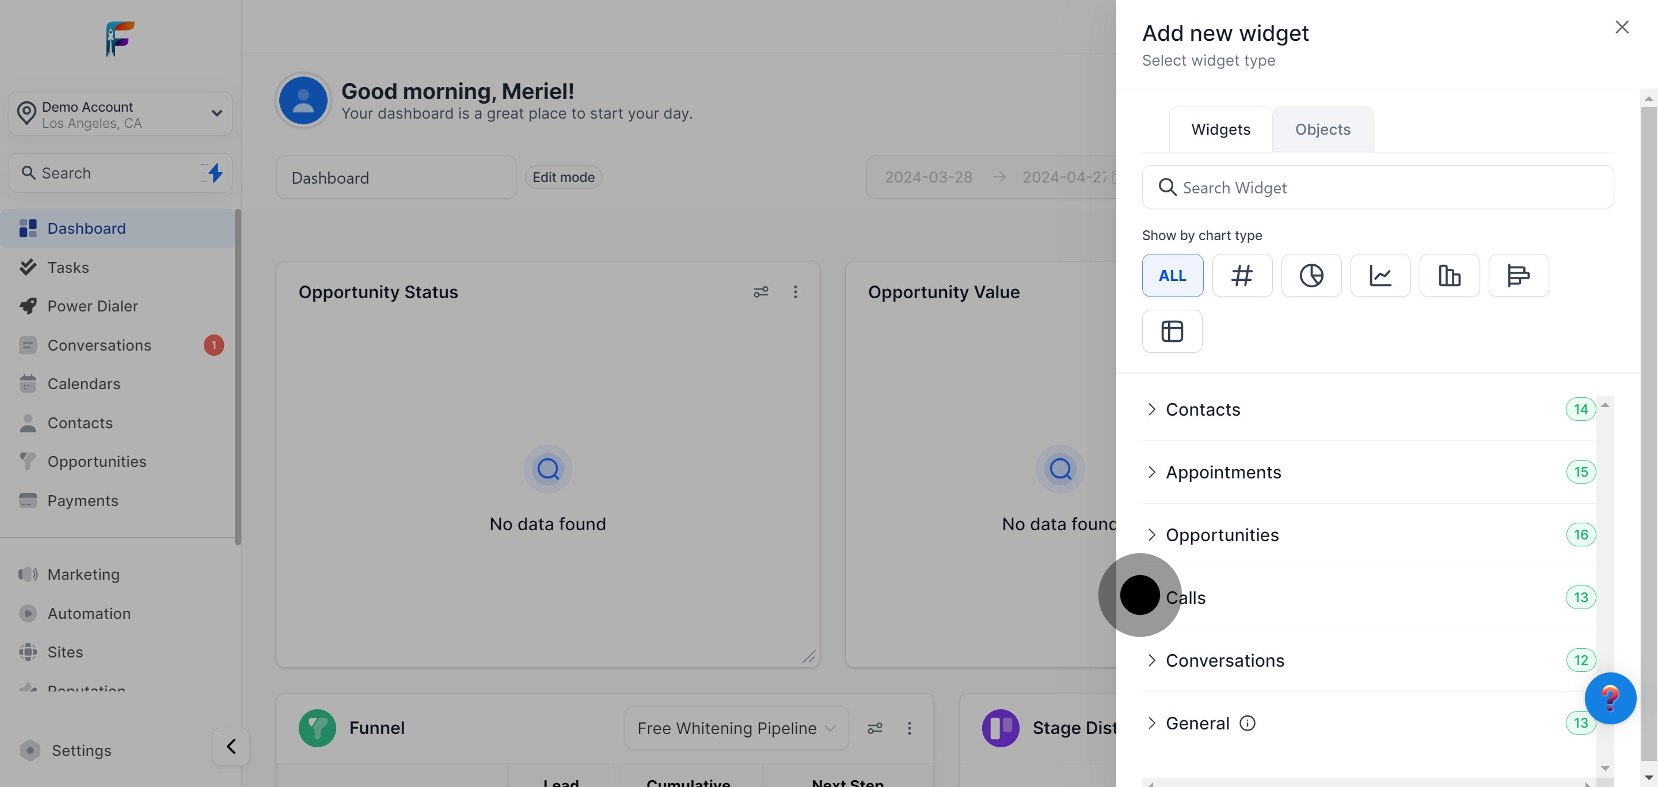Select the ALL chart type filter
Image resolution: width=1658 pixels, height=787 pixels.
[1172, 275]
